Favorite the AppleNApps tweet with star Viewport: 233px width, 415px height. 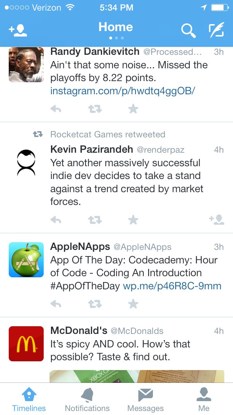pyautogui.click(x=133, y=304)
